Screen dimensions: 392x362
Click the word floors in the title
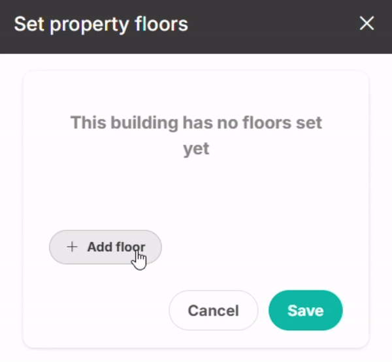161,24
